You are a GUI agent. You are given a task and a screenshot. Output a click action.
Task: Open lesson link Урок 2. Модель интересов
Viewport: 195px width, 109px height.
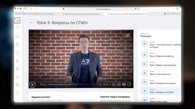[x=161, y=56]
